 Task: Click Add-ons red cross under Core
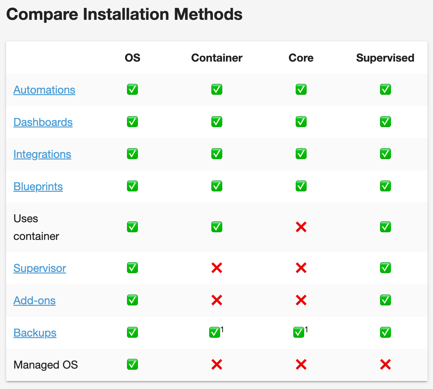(x=301, y=300)
